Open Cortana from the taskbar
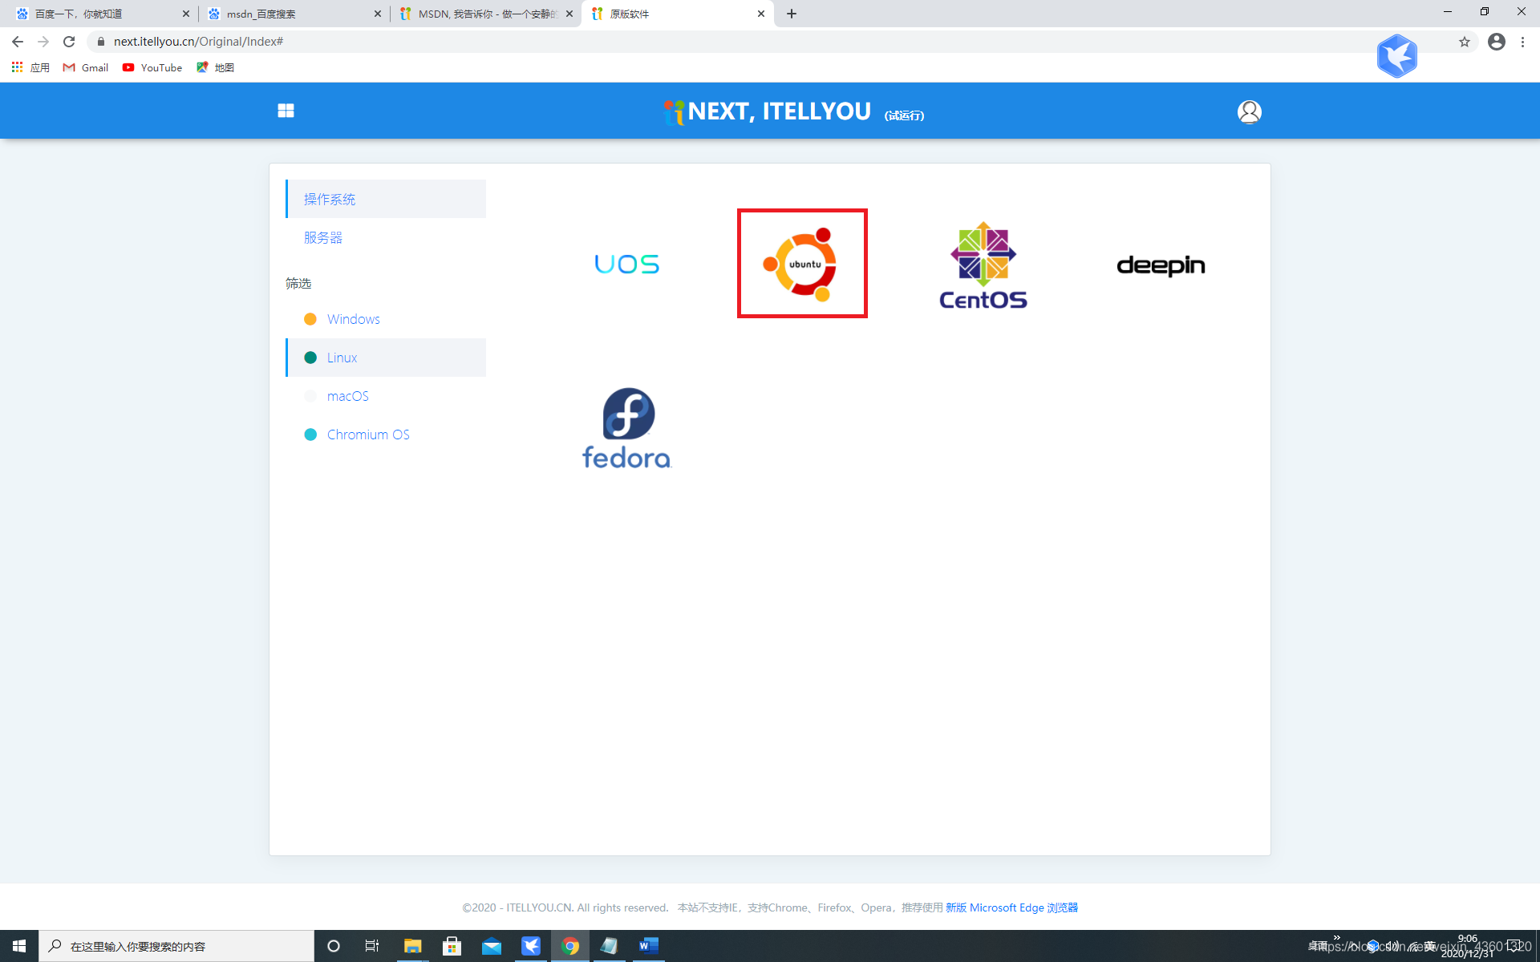This screenshot has width=1540, height=962. click(x=334, y=946)
